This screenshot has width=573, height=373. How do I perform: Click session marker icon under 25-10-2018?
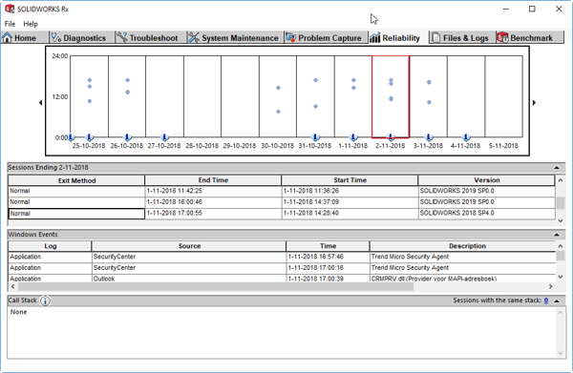point(89,137)
